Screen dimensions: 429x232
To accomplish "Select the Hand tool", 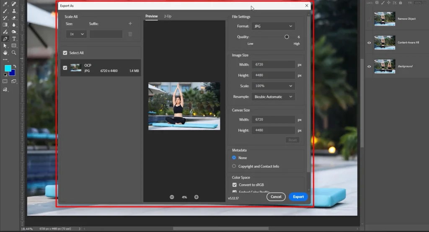I will [x=5, y=52].
